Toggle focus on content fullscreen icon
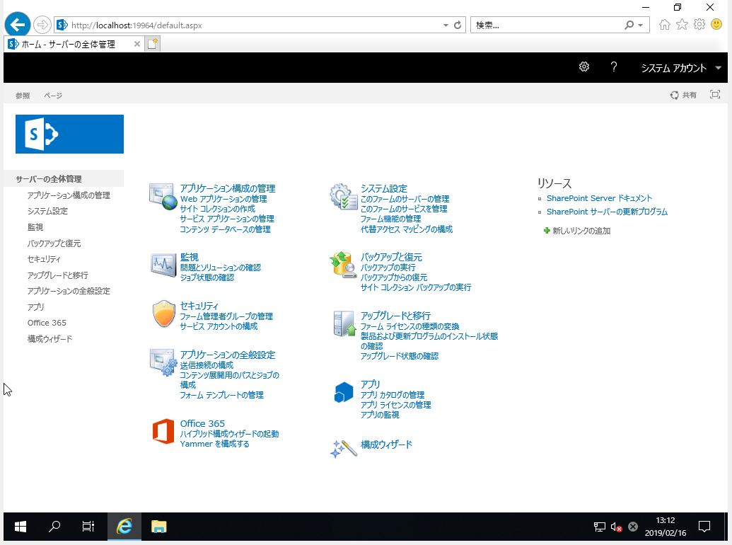Viewport: 732px width, 545px height. click(715, 94)
